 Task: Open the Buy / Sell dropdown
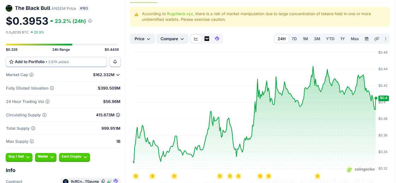19,157
